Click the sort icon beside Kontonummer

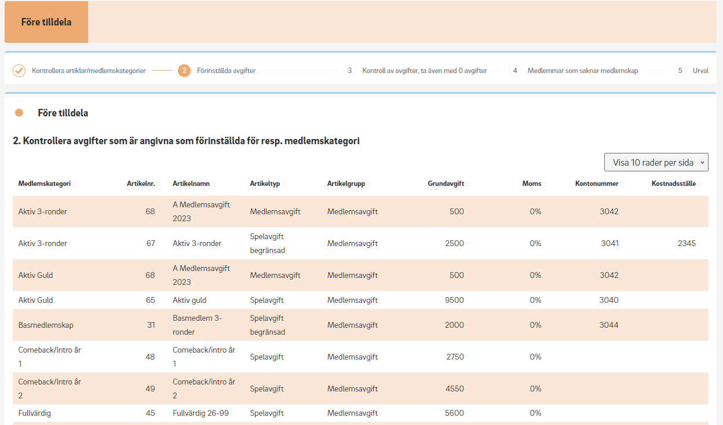point(623,184)
